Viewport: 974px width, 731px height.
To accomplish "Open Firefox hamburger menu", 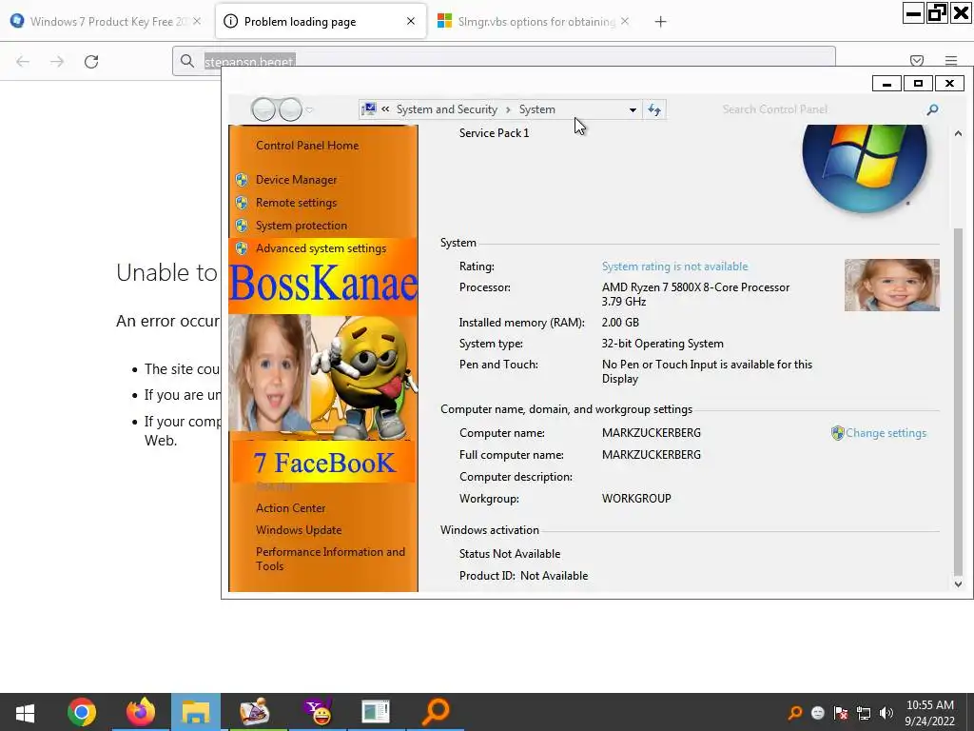I will click(951, 60).
